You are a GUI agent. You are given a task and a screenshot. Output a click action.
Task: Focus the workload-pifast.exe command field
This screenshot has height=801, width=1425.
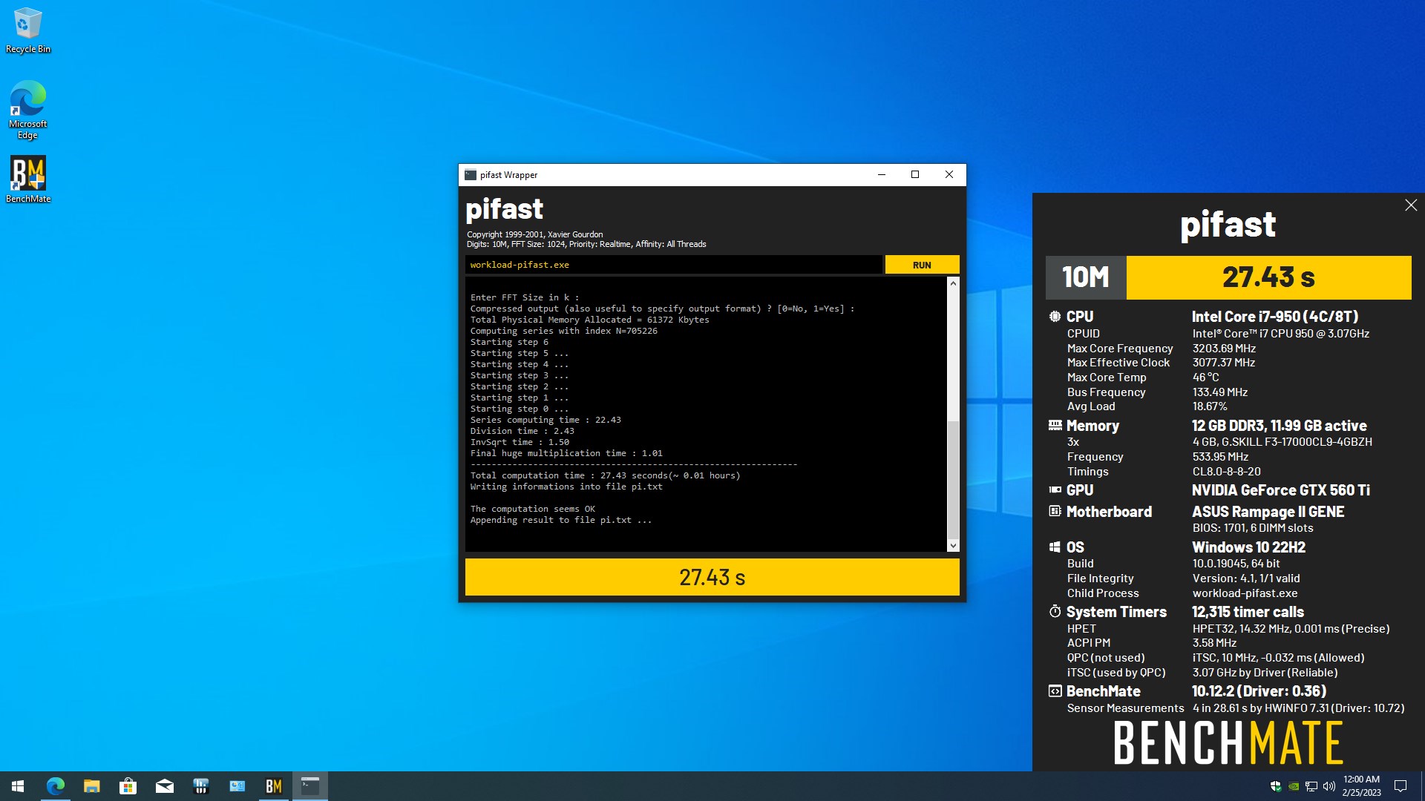(673, 265)
